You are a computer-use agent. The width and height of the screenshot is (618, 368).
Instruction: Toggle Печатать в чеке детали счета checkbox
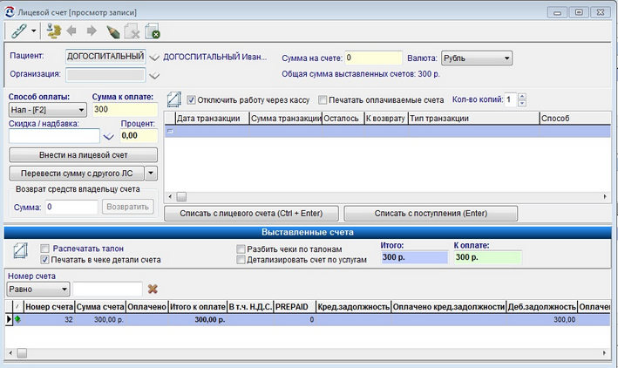pyautogui.click(x=45, y=260)
